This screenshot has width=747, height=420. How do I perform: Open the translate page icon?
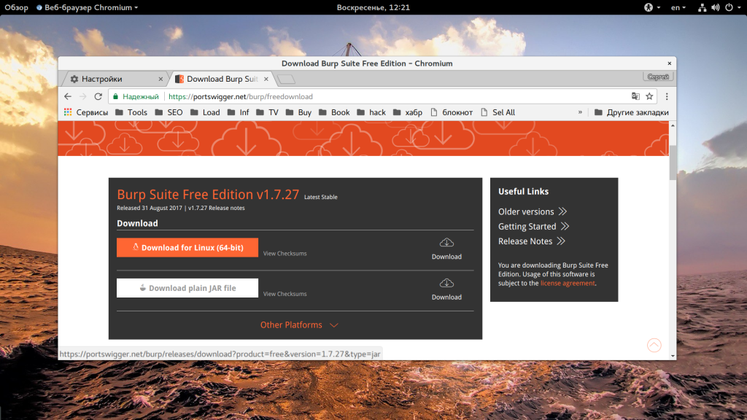click(635, 97)
